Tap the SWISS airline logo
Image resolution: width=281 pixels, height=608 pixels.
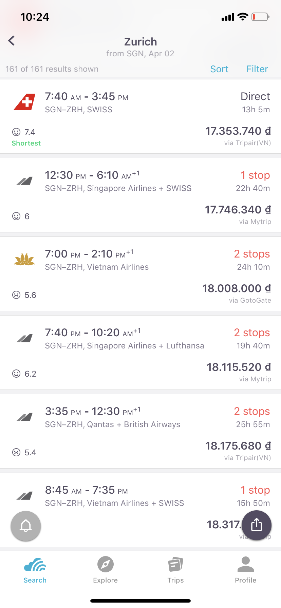[x=24, y=102]
